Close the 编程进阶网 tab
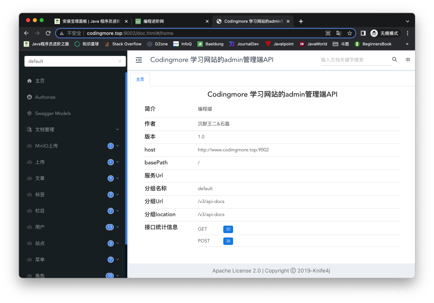Image resolution: width=434 pixels, height=303 pixels. 207,21
